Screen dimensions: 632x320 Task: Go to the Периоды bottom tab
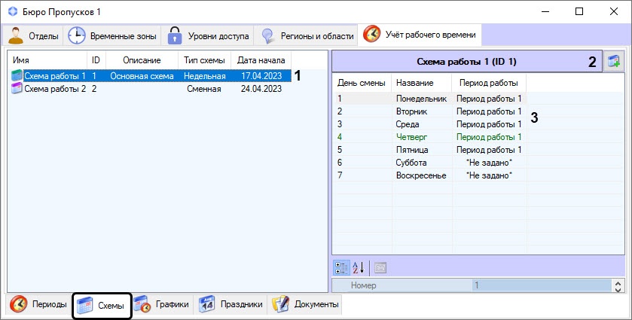[x=39, y=304]
